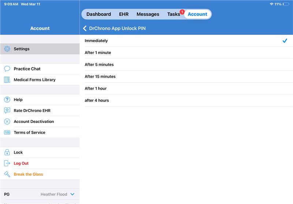Click the Break the Glass hammer icon
Viewport: 293px width, 204px height.
[x=7, y=174]
